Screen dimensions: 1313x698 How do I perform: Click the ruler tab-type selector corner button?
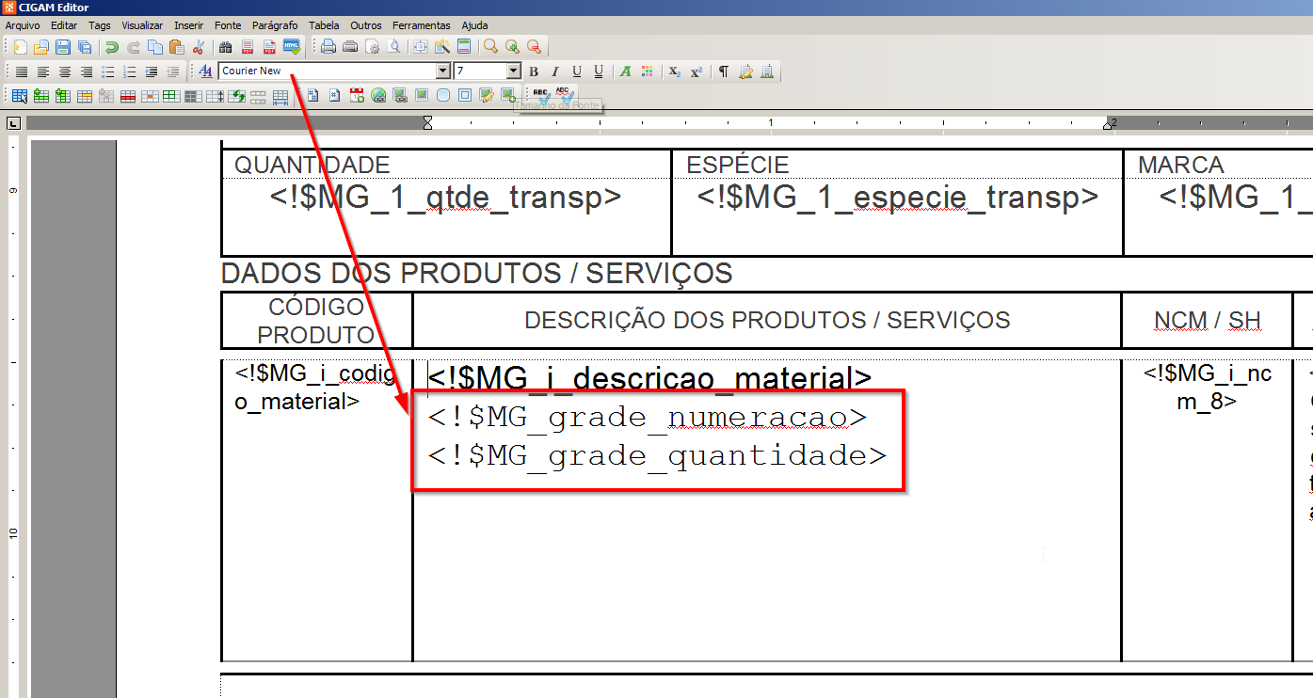(13, 123)
